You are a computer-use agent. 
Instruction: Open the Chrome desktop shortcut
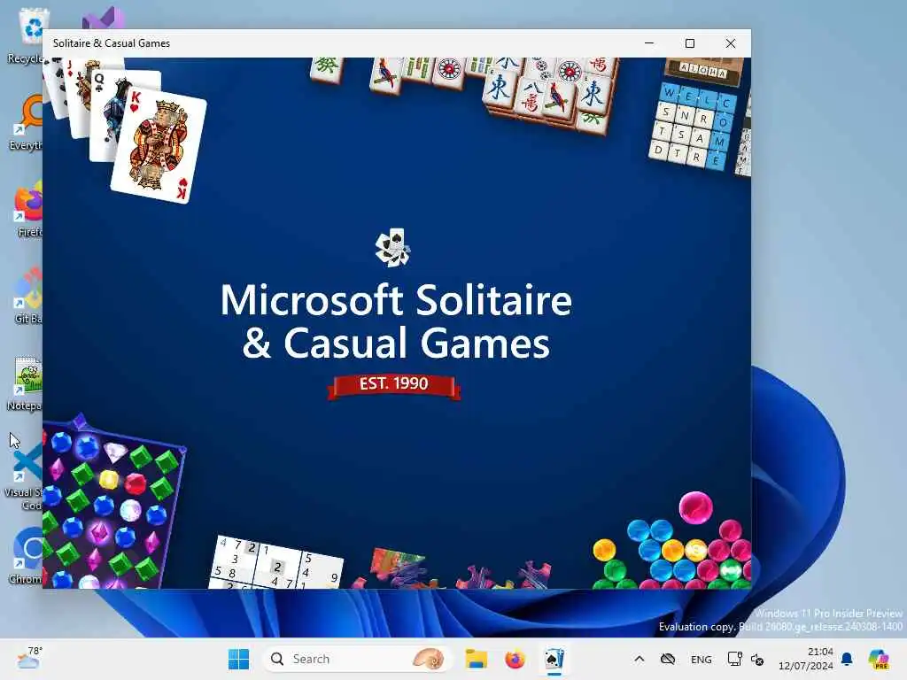[27, 555]
